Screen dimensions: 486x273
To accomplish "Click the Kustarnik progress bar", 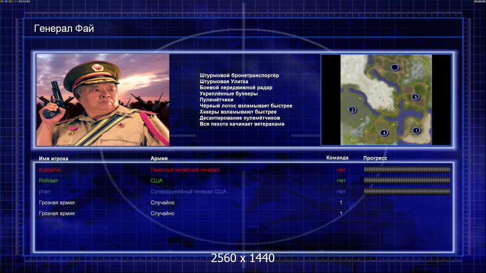I will [x=407, y=169].
